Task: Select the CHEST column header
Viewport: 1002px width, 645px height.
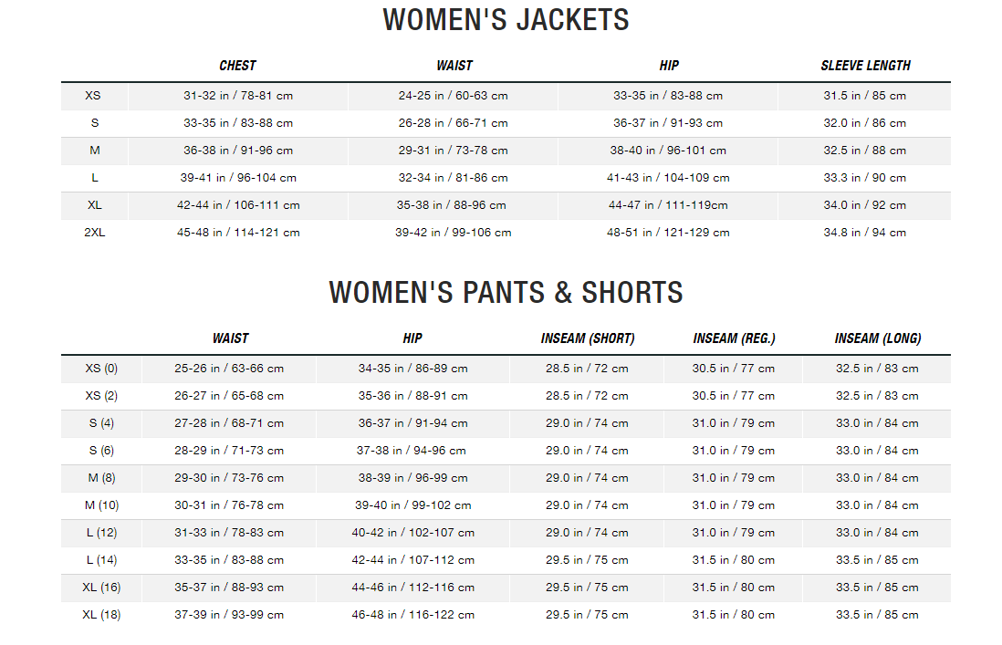Action: (237, 66)
